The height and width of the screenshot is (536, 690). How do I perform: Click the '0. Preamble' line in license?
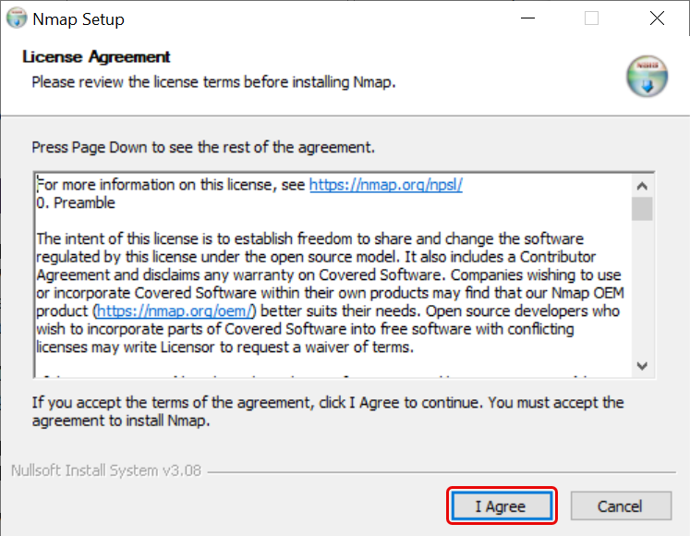point(76,202)
